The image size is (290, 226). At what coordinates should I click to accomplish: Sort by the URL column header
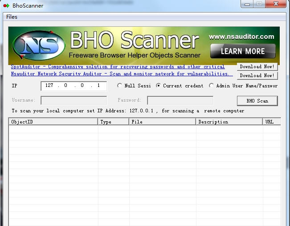[272, 122]
